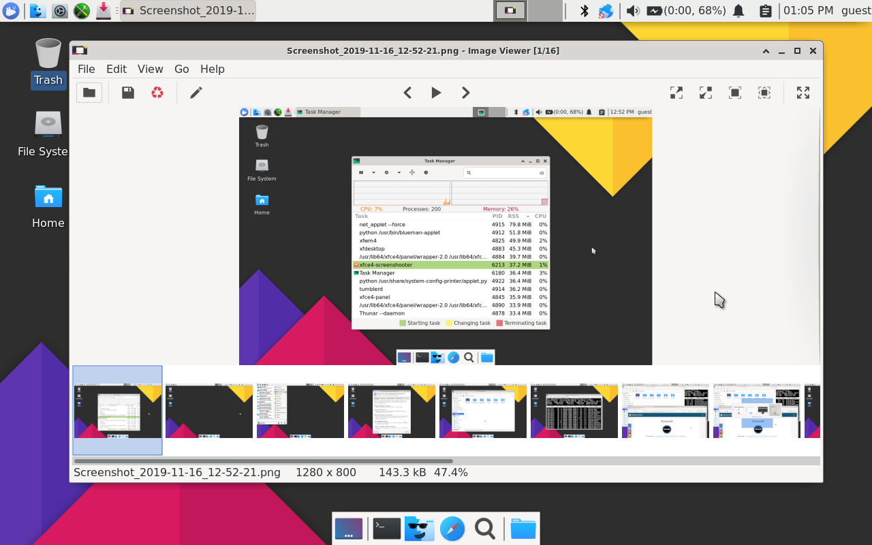
Task: Click the 1280 x 800 dimensions text
Action: (326, 472)
